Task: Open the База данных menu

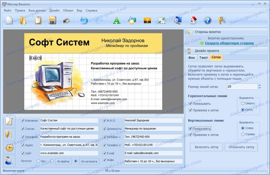Action: point(37,10)
